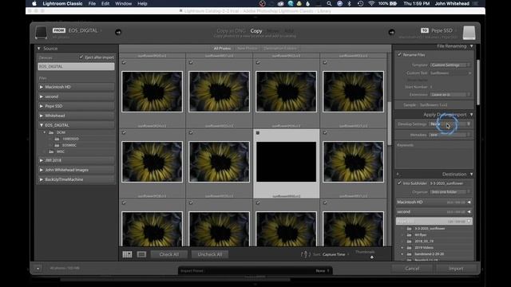This screenshot has height=287, width=511.
Task: Open Lightroom Classic app menu
Action: coord(62,3)
